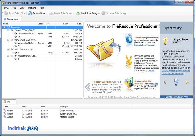Viewport: 195px width, 136px height.
Task: Show the previous tip with left arrow
Action: tap(165, 82)
